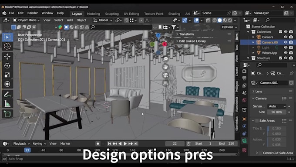Open the Tool properties tab icon

click(x=244, y=72)
